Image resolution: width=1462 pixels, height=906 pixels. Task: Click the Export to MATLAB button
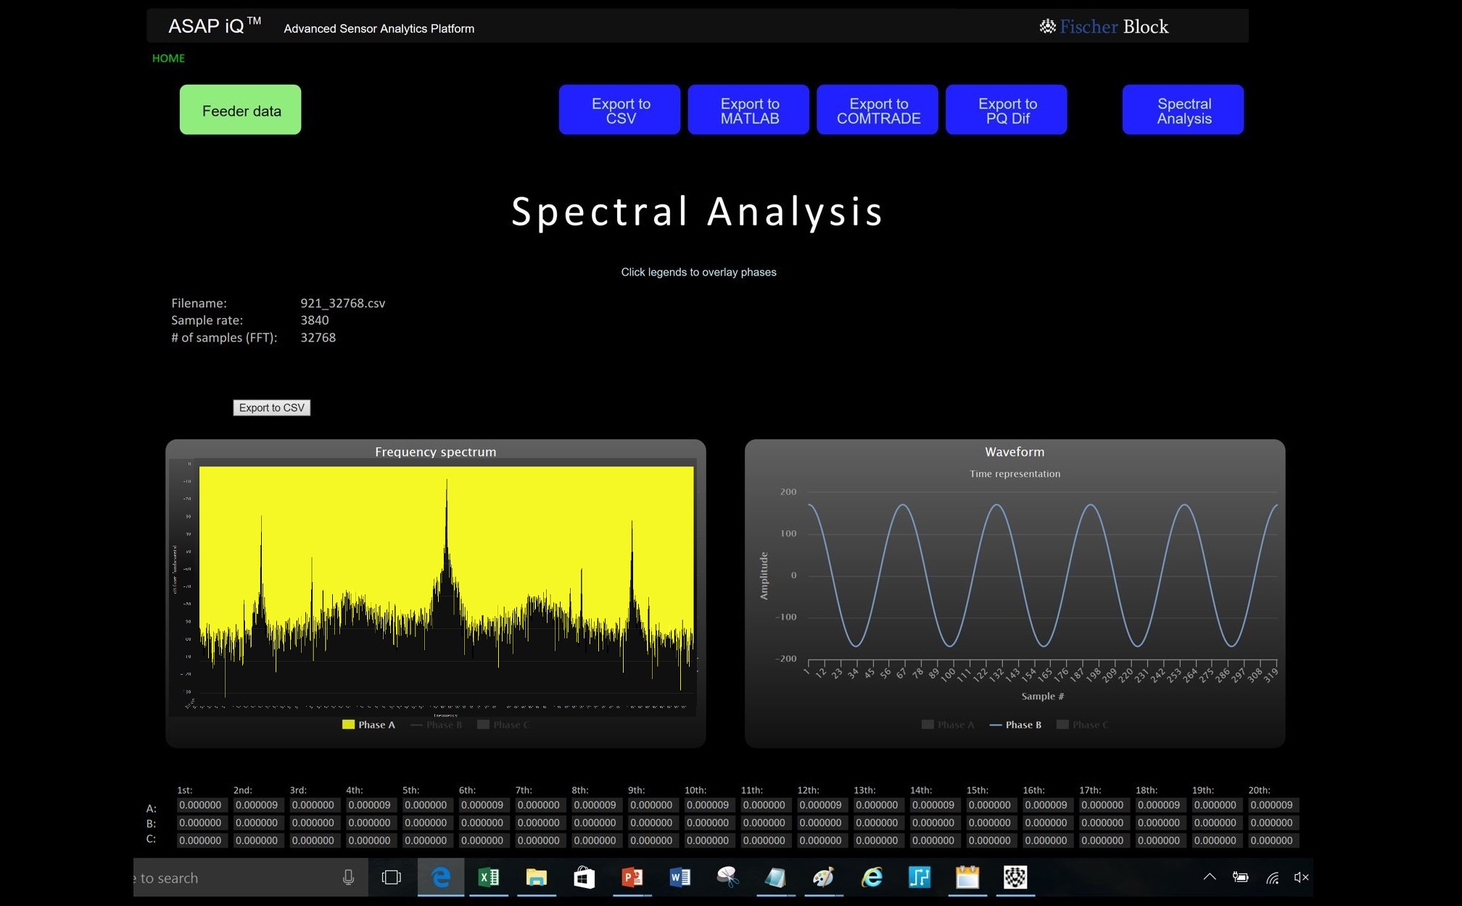[748, 110]
